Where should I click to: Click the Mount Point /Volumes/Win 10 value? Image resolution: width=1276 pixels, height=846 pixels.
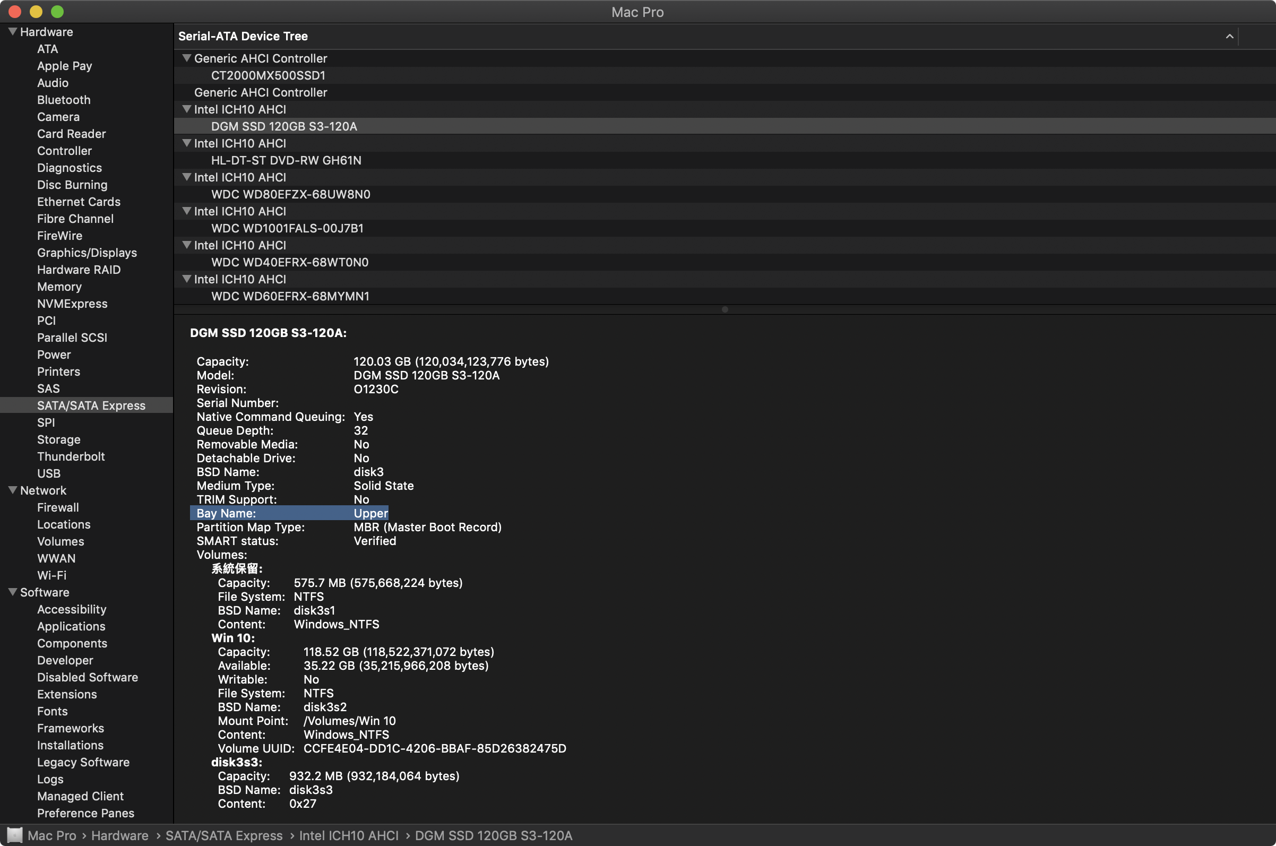[x=350, y=721]
